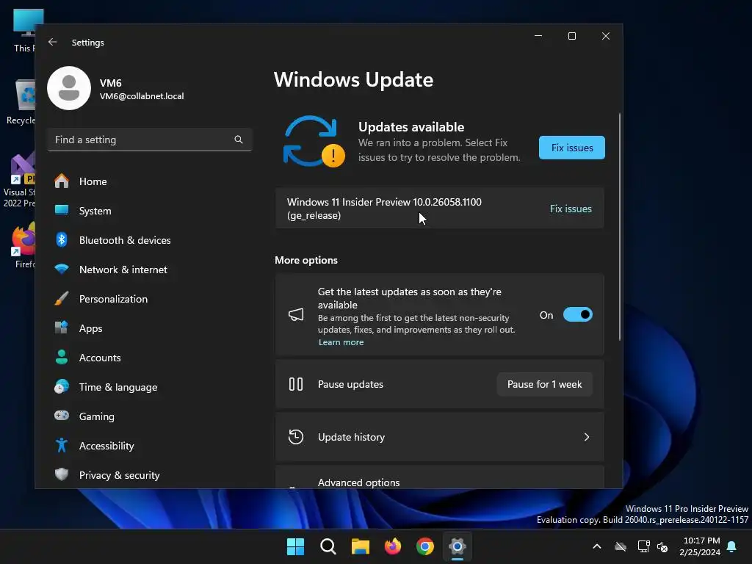Screen dimensions: 752x564
Task: Click the Accounts person icon
Action: [62, 358]
